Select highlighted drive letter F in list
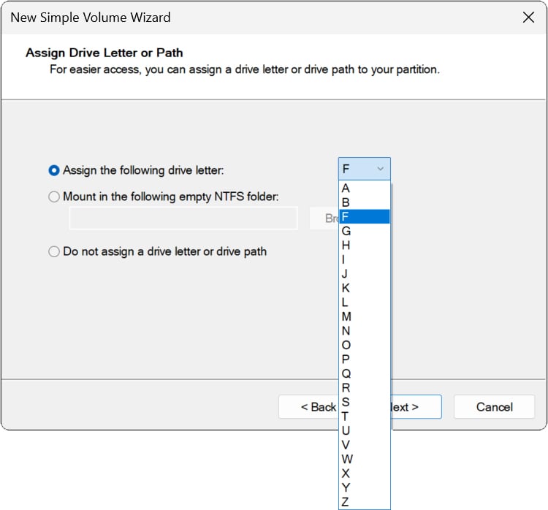 pyautogui.click(x=364, y=217)
